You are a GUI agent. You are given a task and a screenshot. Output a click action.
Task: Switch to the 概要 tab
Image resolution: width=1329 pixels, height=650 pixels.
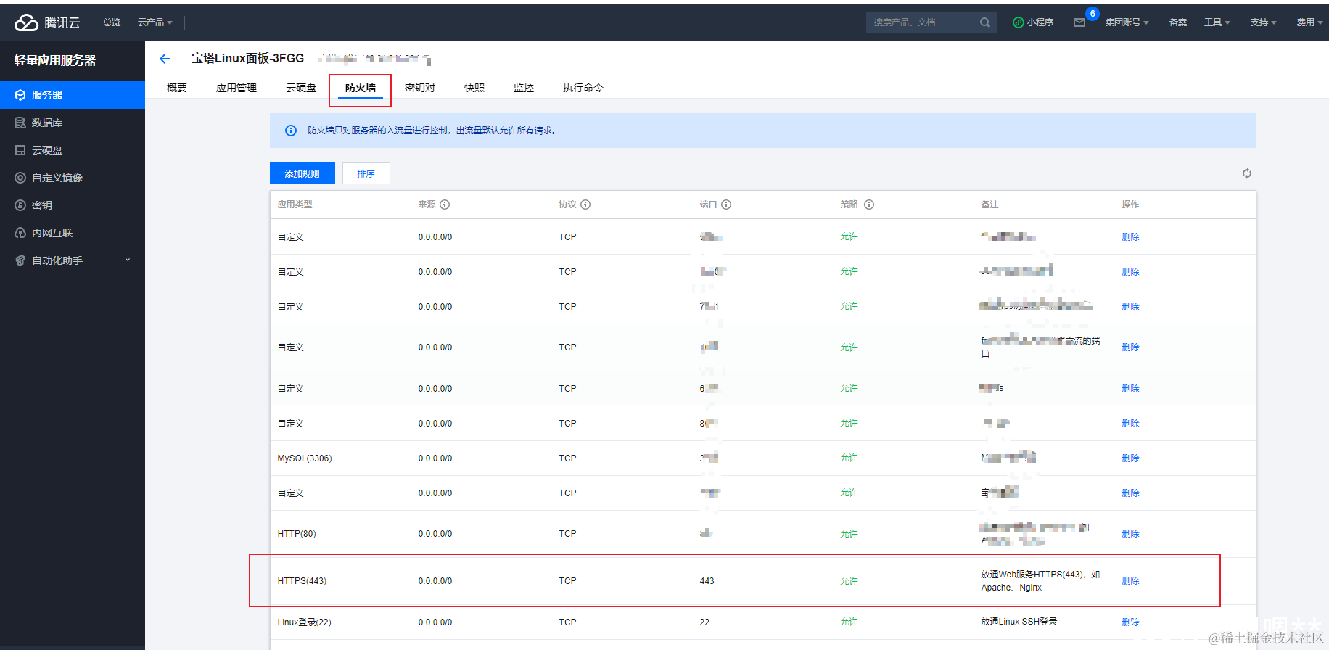point(177,88)
